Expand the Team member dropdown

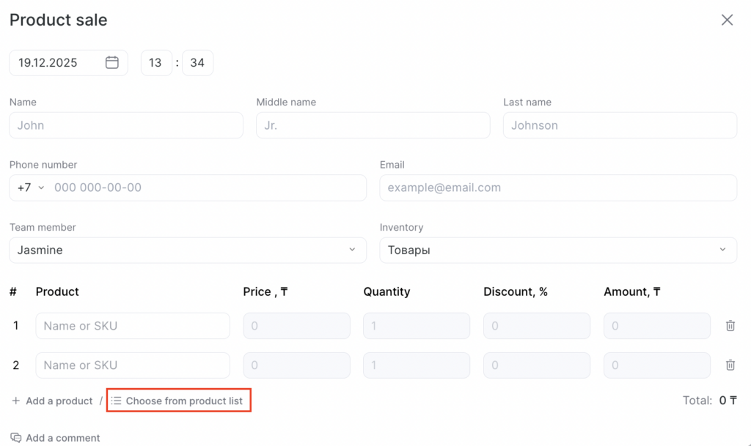point(351,250)
